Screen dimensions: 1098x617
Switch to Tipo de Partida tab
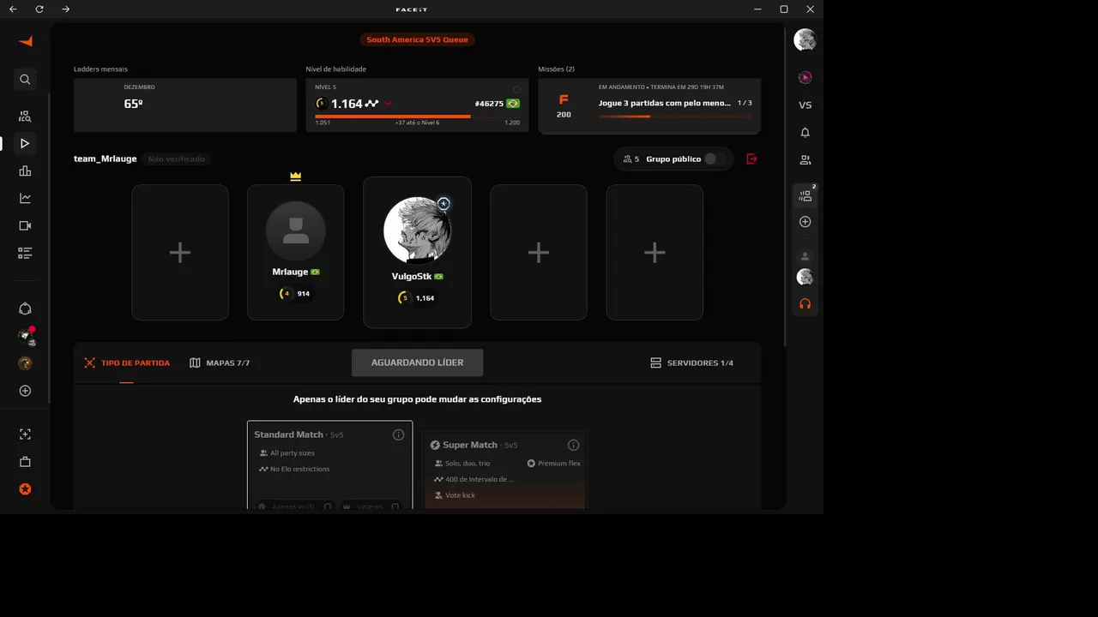127,362
